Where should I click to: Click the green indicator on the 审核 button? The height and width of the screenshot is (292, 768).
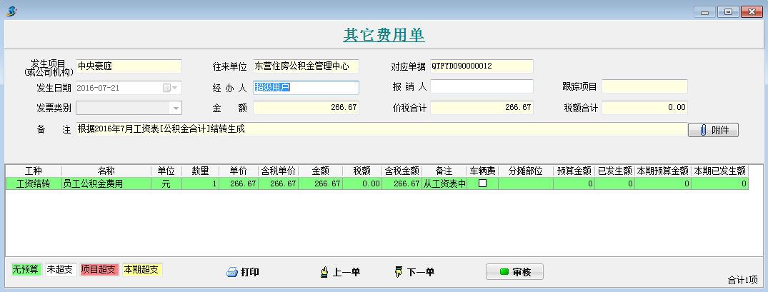pyautogui.click(x=504, y=272)
